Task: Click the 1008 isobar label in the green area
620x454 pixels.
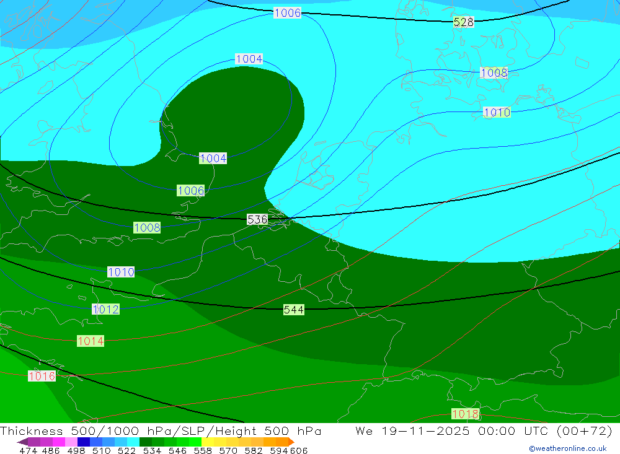Action: click(x=147, y=227)
